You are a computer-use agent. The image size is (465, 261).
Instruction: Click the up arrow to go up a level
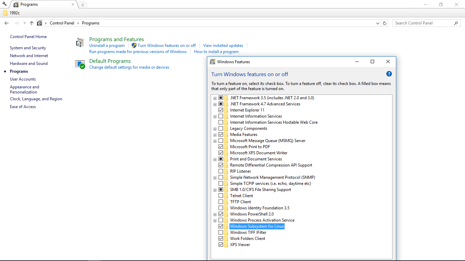[x=31, y=23]
